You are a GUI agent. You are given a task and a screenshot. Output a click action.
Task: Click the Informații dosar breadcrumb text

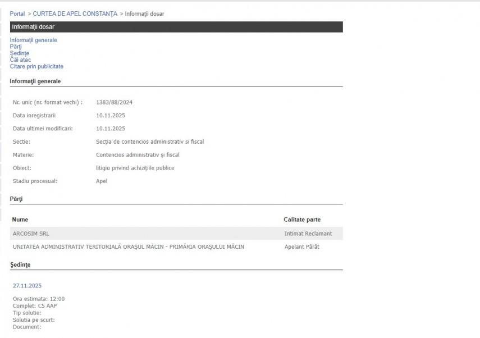[x=144, y=13]
